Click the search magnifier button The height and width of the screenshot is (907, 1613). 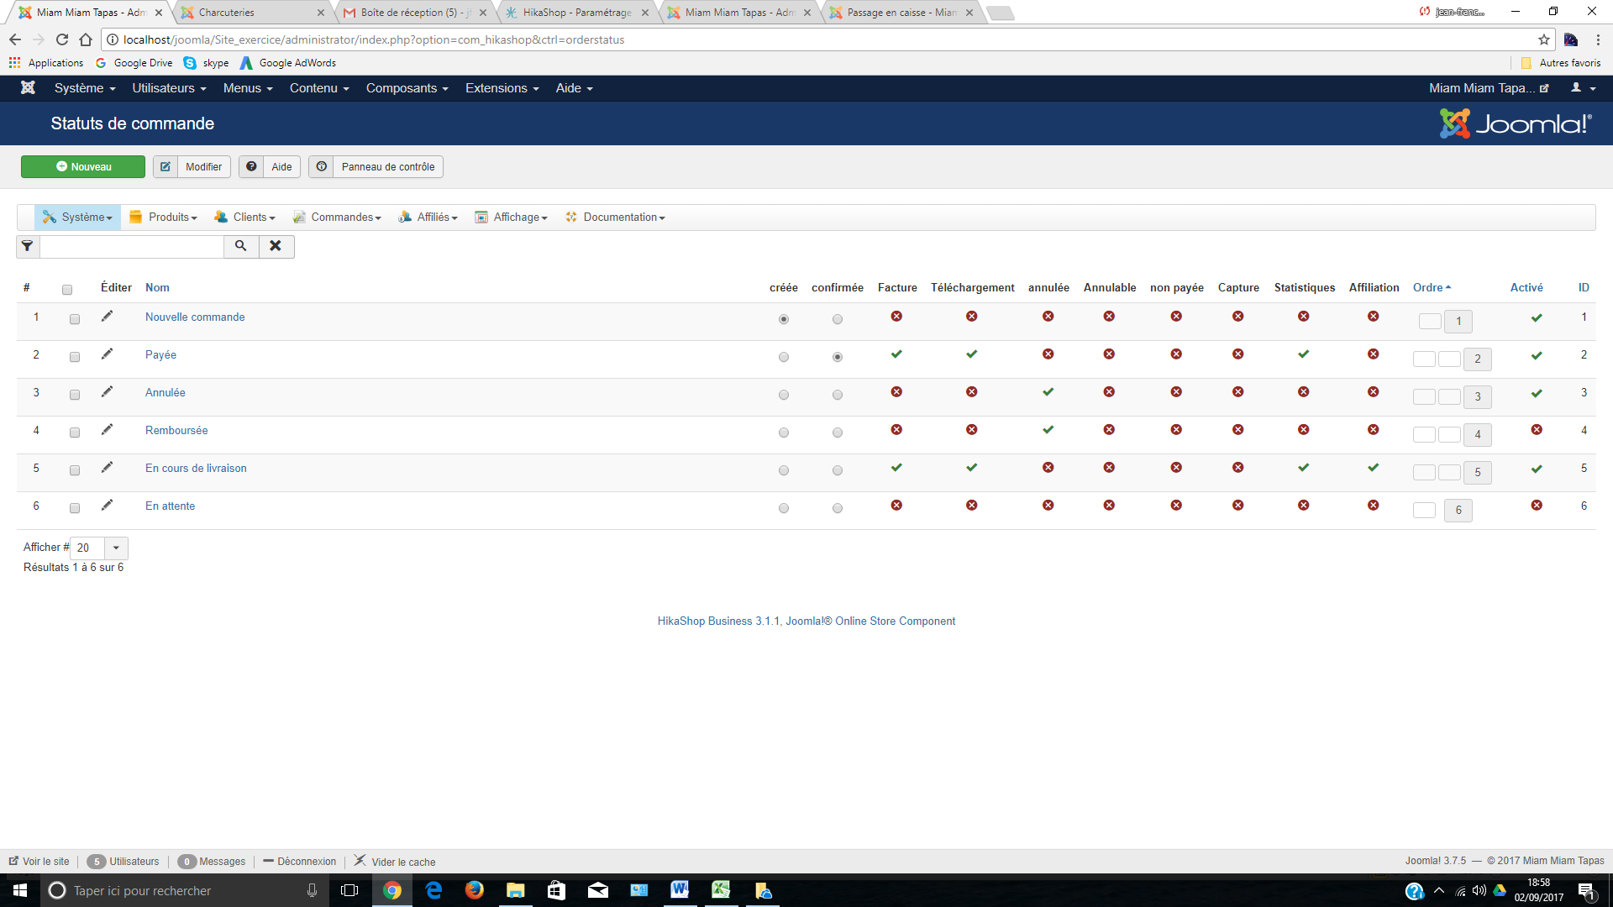(x=241, y=246)
